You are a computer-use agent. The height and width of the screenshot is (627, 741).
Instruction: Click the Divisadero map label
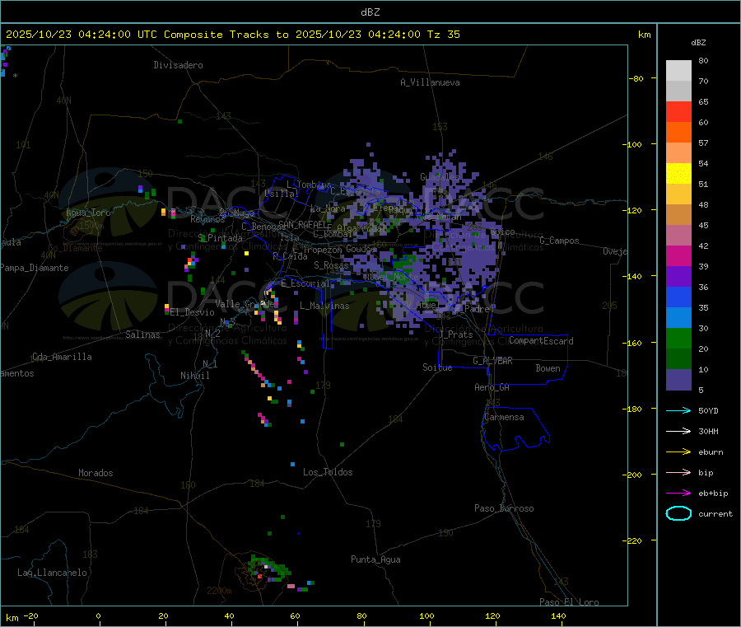point(178,65)
